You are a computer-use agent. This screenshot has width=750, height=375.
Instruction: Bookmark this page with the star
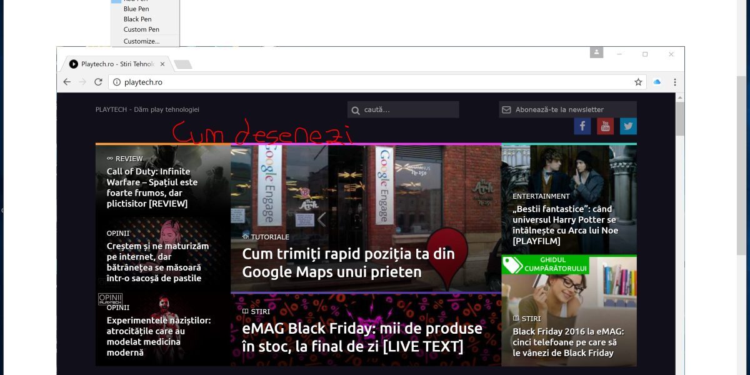(x=638, y=82)
